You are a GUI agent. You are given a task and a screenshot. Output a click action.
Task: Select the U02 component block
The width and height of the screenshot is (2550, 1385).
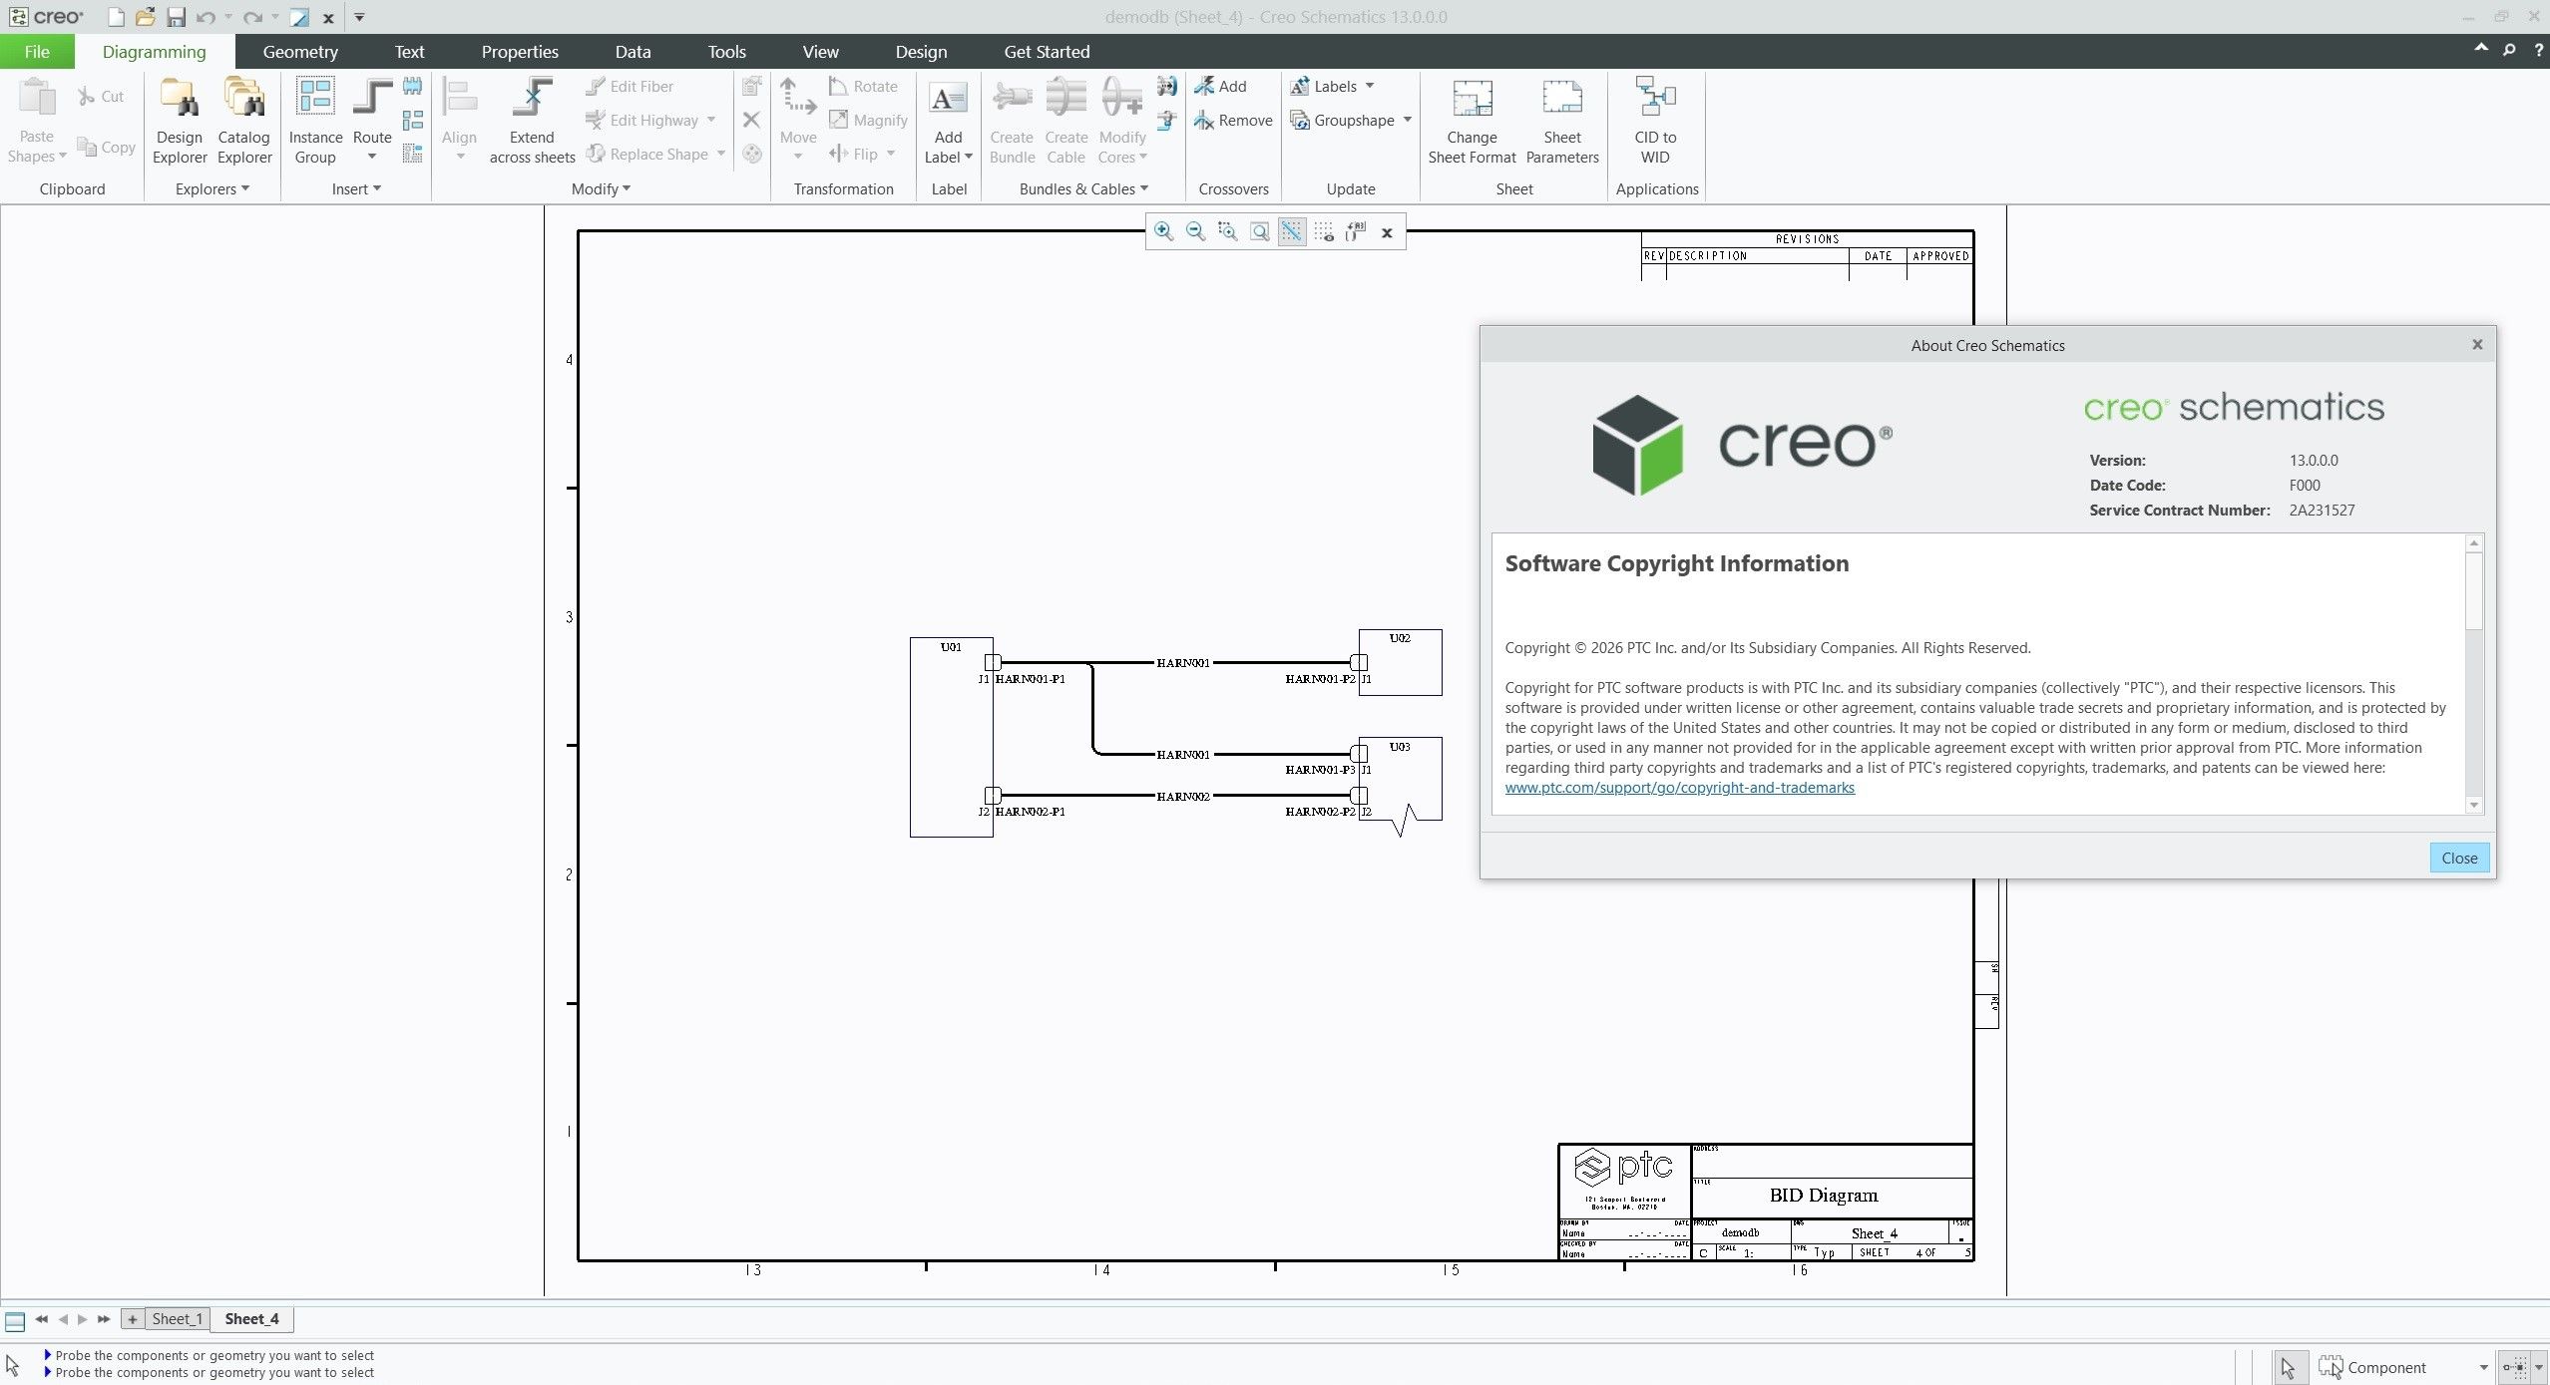click(1400, 662)
